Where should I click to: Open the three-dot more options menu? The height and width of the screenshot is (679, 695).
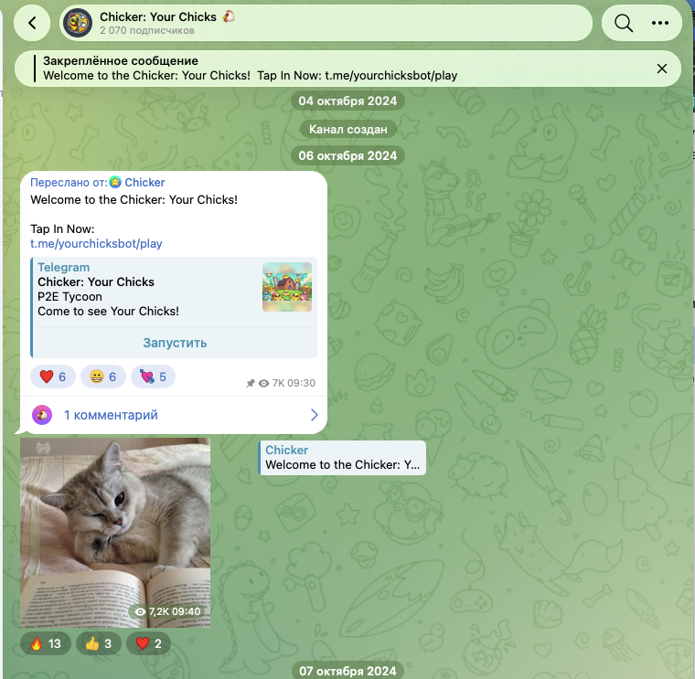tap(660, 23)
